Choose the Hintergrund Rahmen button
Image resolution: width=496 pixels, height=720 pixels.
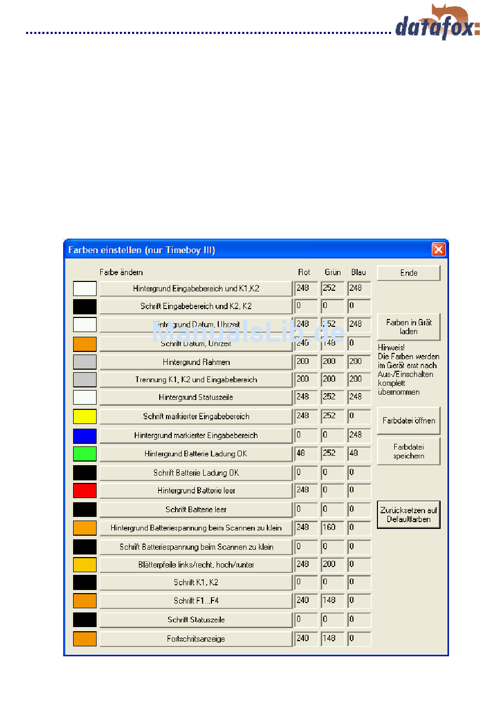(x=196, y=362)
